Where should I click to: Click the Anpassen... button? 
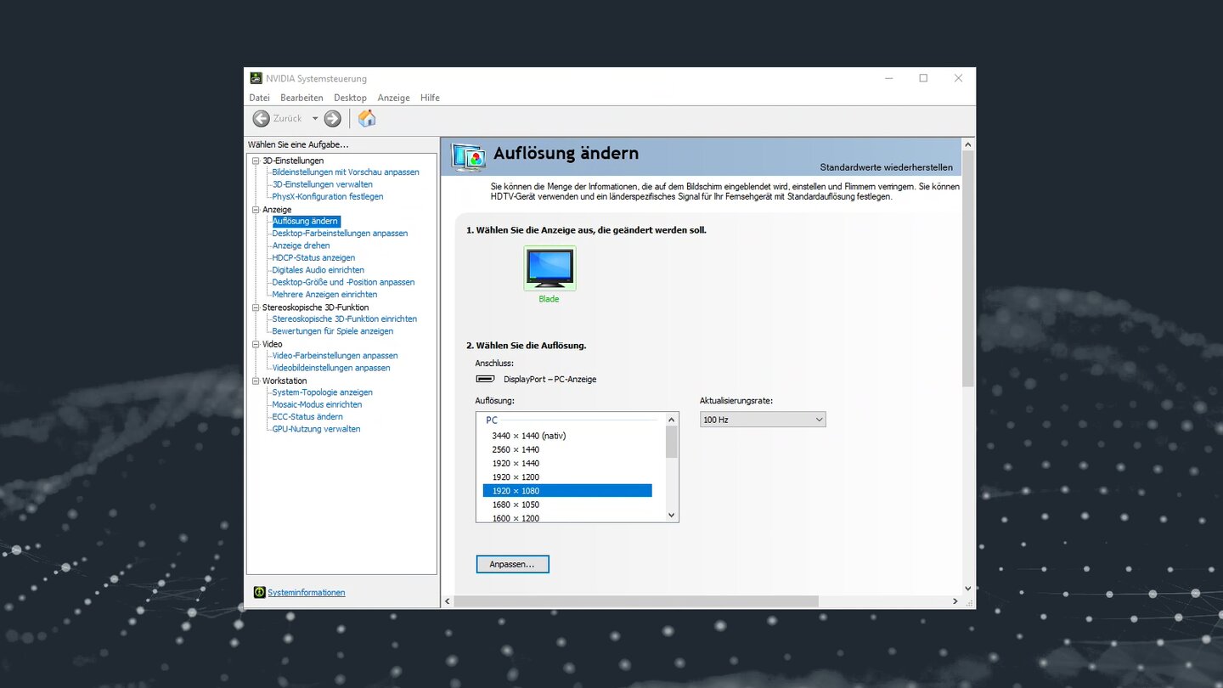[512, 564]
